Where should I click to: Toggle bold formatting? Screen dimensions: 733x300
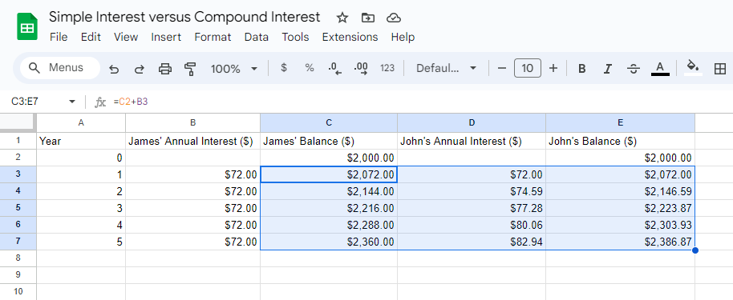coord(582,69)
